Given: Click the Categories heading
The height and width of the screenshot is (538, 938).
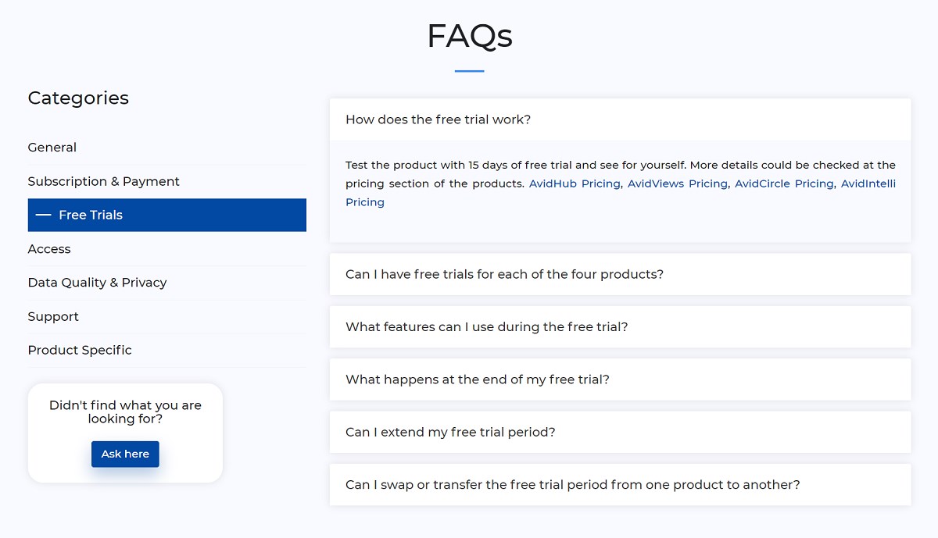Looking at the screenshot, I should (78, 98).
